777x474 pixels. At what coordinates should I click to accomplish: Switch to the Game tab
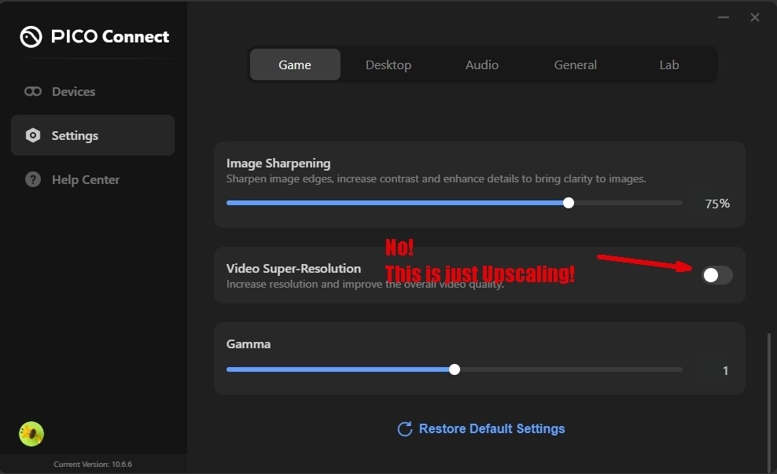pyautogui.click(x=295, y=65)
